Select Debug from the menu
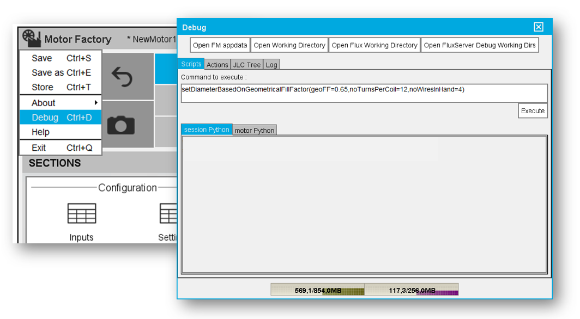The height and width of the screenshot is (319, 580). (60, 118)
